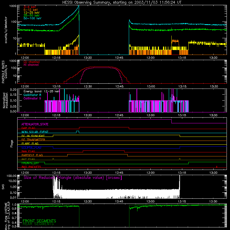Click 13:00 tick label under particle rates panel
230x230 pixels.
151,87
